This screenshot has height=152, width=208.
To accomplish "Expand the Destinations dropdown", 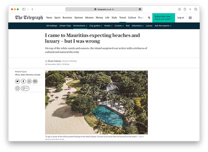I will coord(80,26).
